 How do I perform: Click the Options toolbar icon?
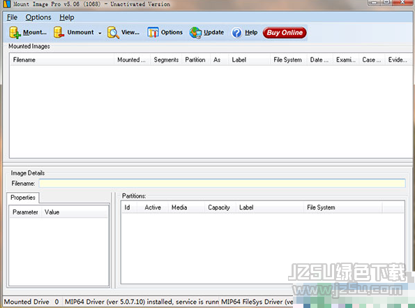[x=153, y=33]
